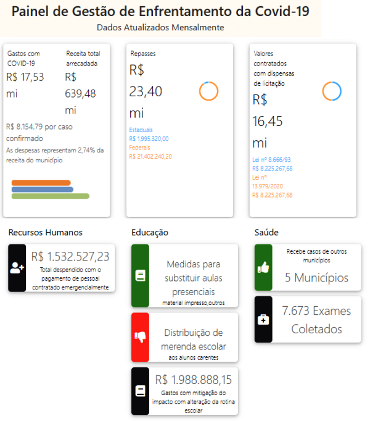The image size is (370, 421).
Task: Click the medical kit icon by Exames Coletados
Action: tap(263, 320)
